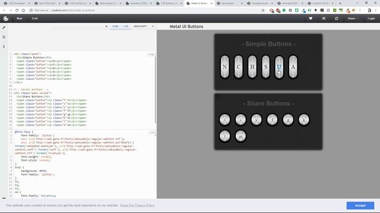Click the round share button labeled m
The width and height of the screenshot is (380, 213).
point(240,136)
